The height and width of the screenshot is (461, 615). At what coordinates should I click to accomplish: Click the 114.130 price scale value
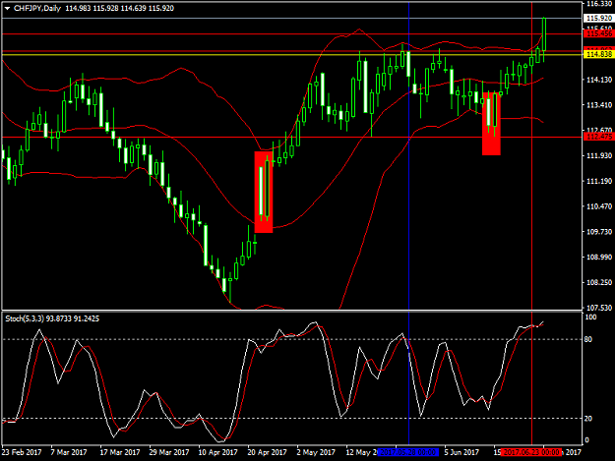click(x=599, y=80)
